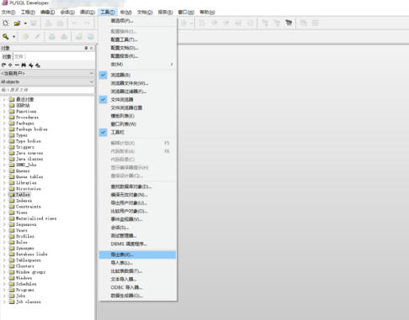
Task: Click the folder icon beside Tables
Action: [12, 195]
